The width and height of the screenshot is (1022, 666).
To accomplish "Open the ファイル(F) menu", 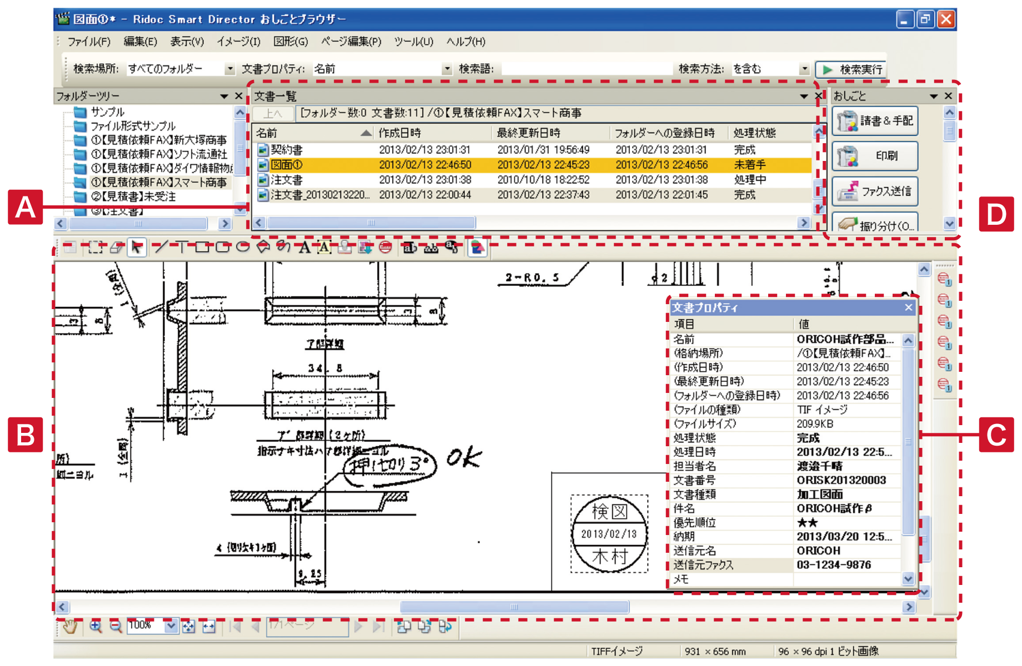I will [89, 42].
